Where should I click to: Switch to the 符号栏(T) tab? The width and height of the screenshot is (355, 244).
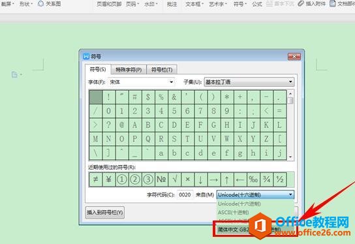[x=162, y=70]
